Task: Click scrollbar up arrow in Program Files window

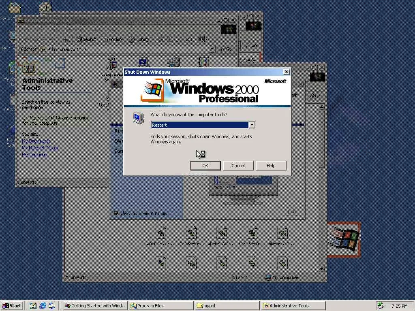Action: tap(321, 107)
